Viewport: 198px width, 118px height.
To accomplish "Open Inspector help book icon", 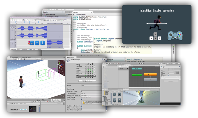I will (103, 59).
